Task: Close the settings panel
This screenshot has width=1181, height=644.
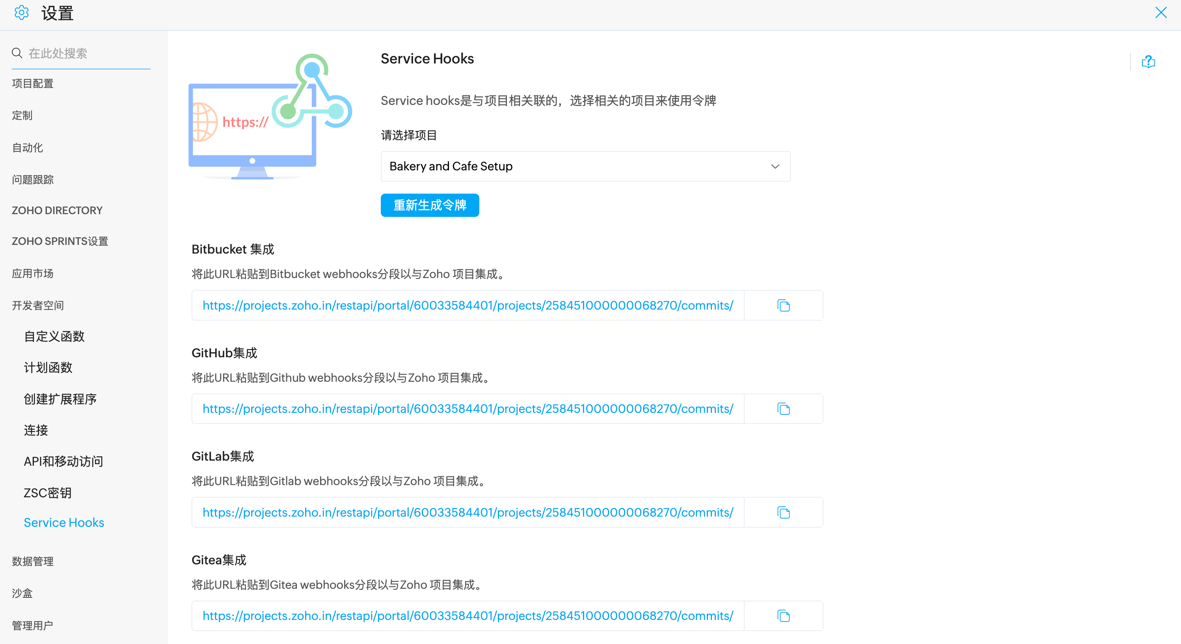Action: [x=1161, y=12]
